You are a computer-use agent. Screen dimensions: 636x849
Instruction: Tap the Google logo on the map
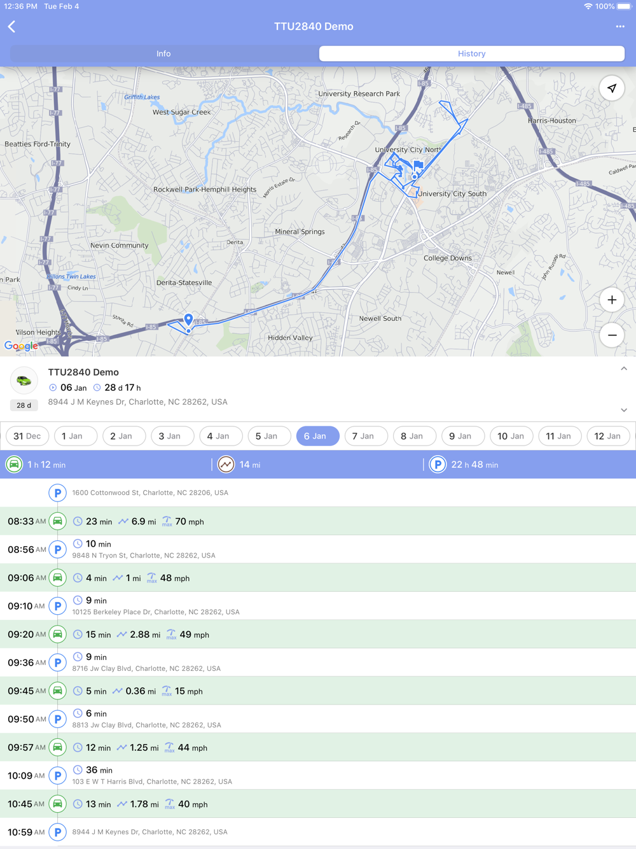21,346
